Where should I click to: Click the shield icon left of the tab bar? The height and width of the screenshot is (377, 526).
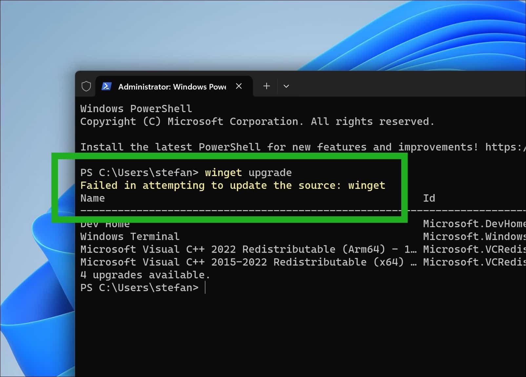(x=86, y=86)
